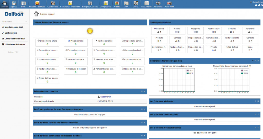Click the Documents toolbar icon
The image size is (263, 139).
146,3
